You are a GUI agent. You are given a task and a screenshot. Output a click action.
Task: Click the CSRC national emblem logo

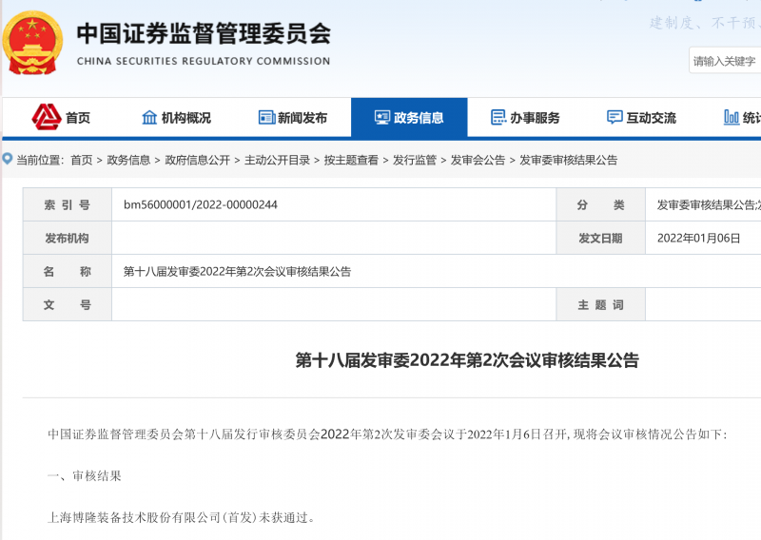(32, 43)
